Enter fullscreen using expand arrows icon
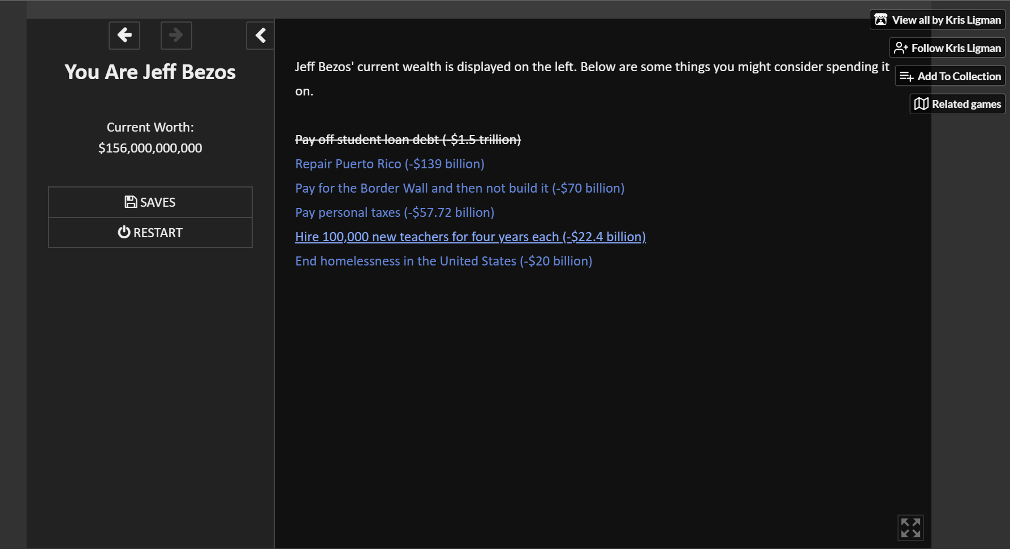1010x549 pixels. pos(910,528)
